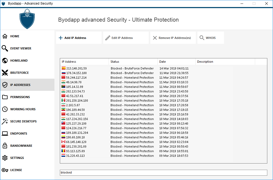The image size is (273, 180).
Task: Sort by the Date column header
Action: [177, 62]
